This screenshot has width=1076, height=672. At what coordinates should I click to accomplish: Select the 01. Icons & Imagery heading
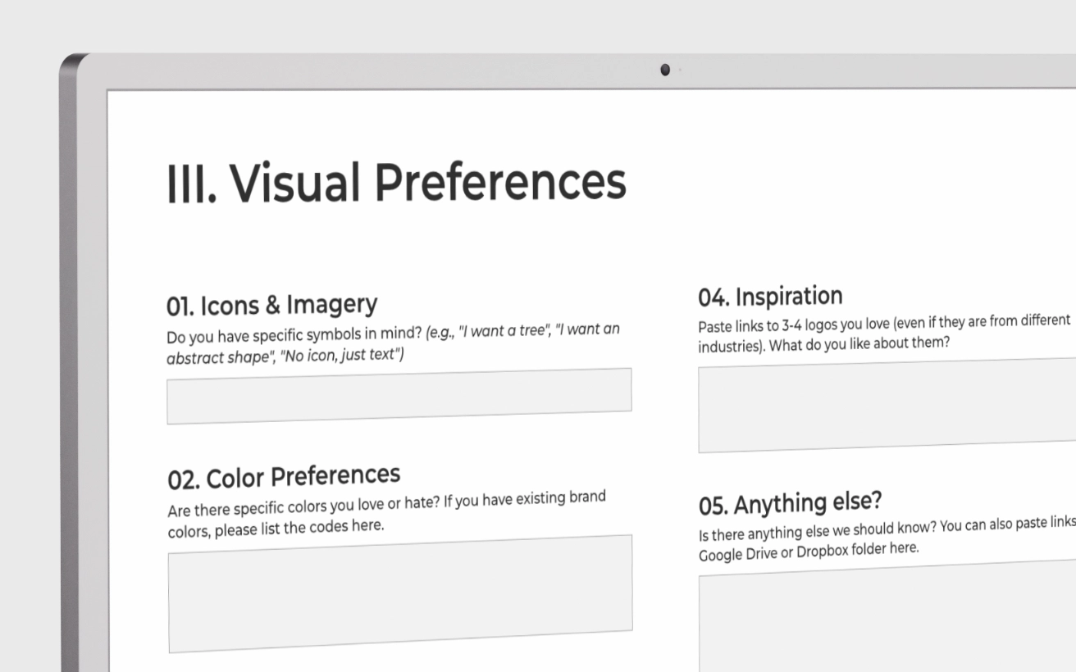tap(271, 305)
